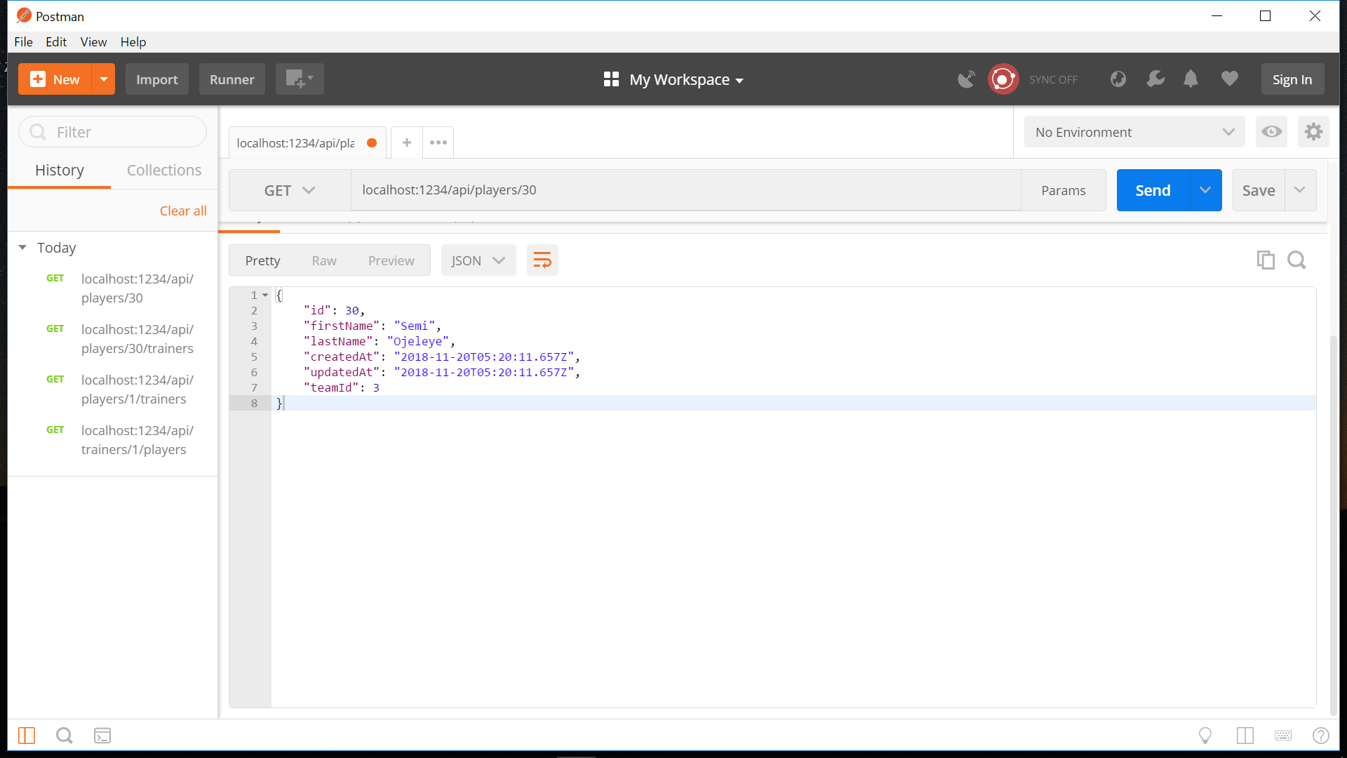
Task: Click the SYNC OFF sync status icon
Action: (1003, 79)
